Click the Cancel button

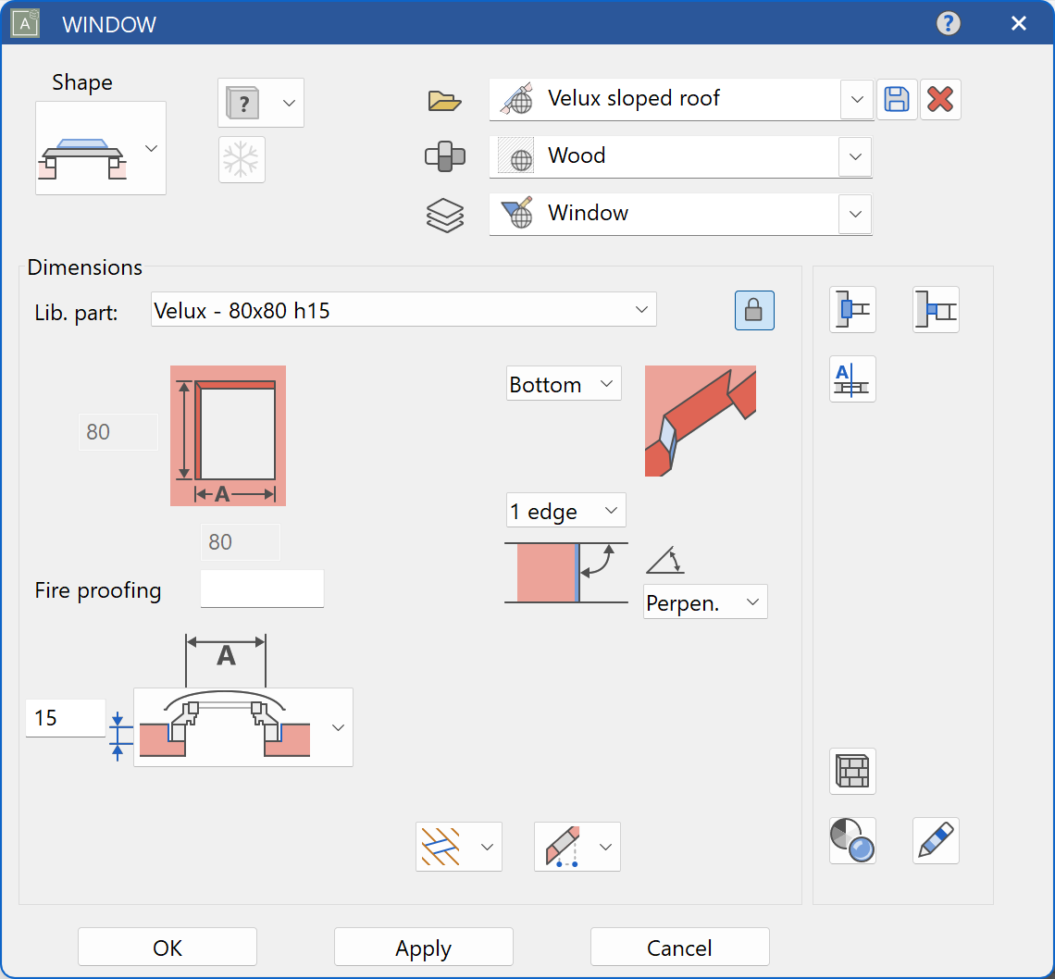coord(679,948)
